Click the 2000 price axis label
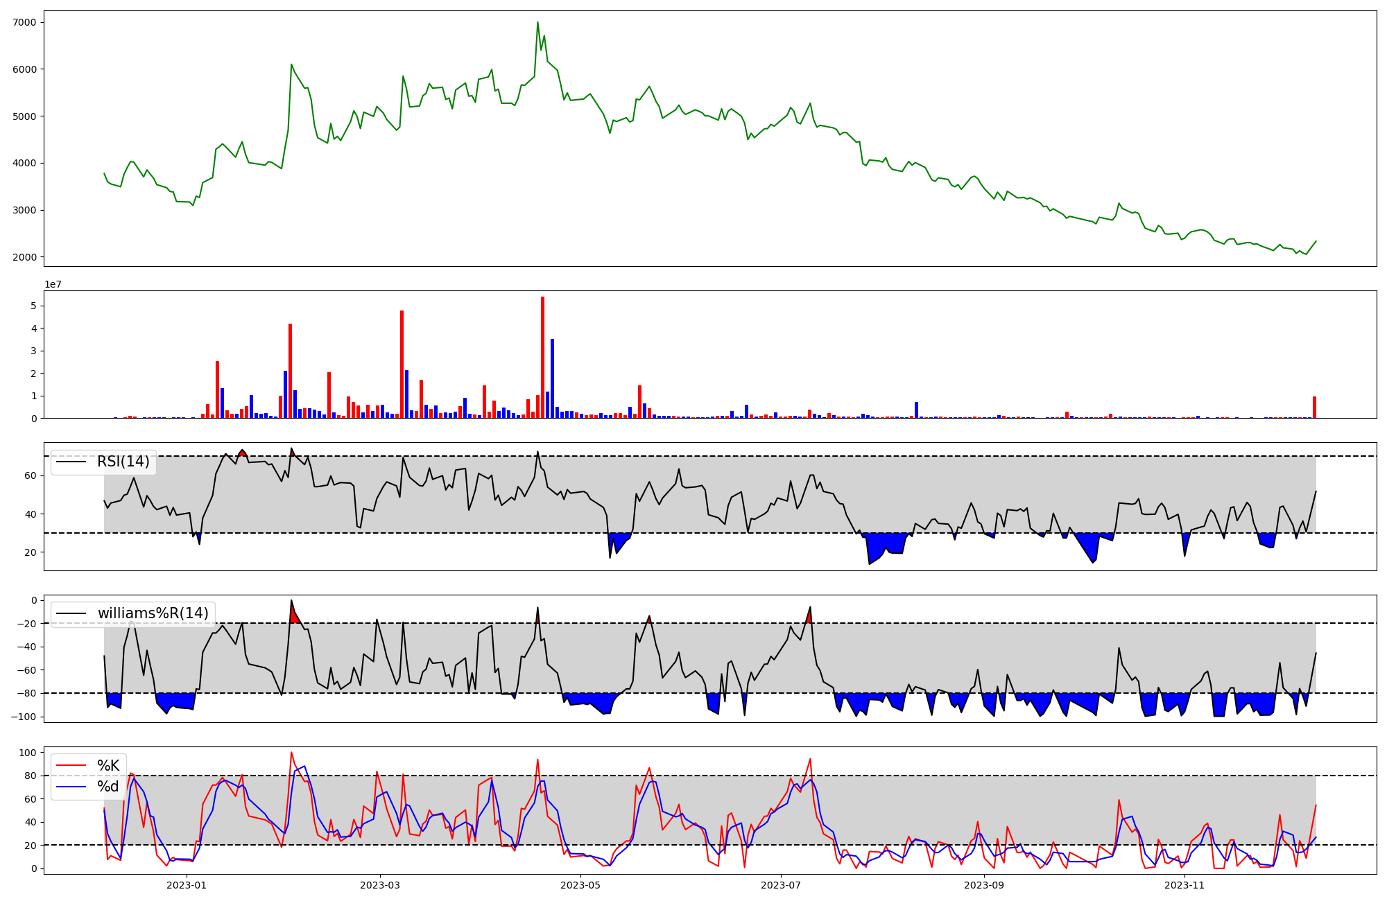The image size is (1387, 901). (26, 257)
